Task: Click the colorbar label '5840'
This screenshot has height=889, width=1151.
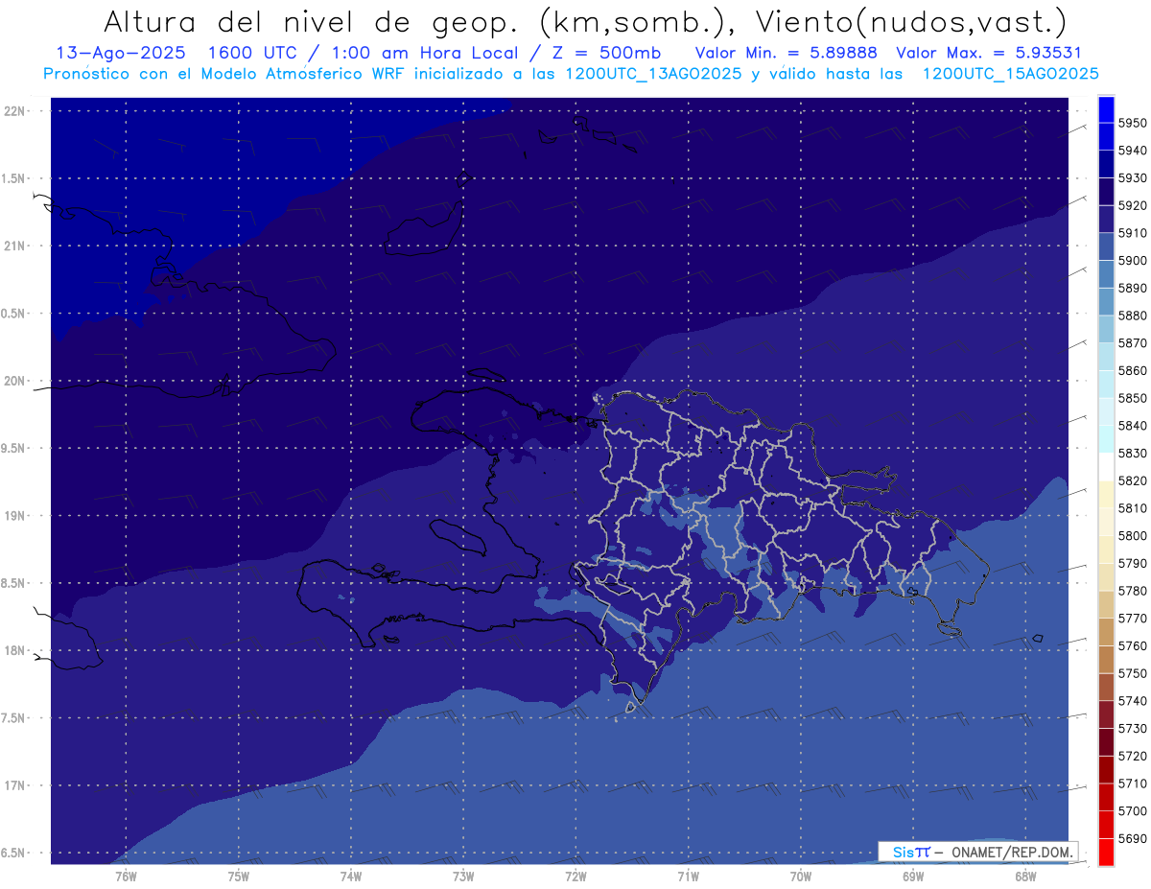Action: click(1133, 426)
